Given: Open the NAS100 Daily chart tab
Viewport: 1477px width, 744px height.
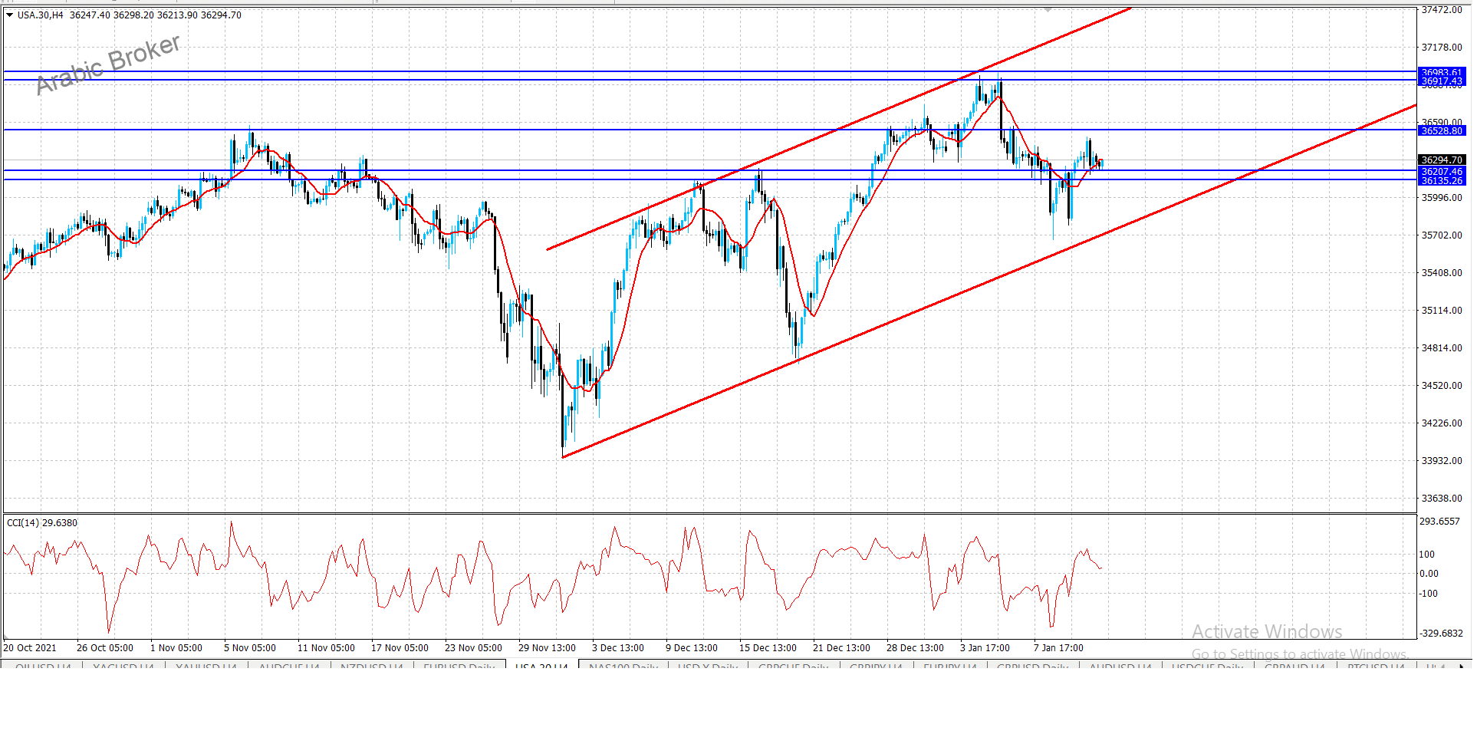Looking at the screenshot, I should 623,666.
